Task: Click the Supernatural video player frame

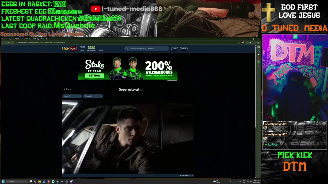Action: click(128, 137)
